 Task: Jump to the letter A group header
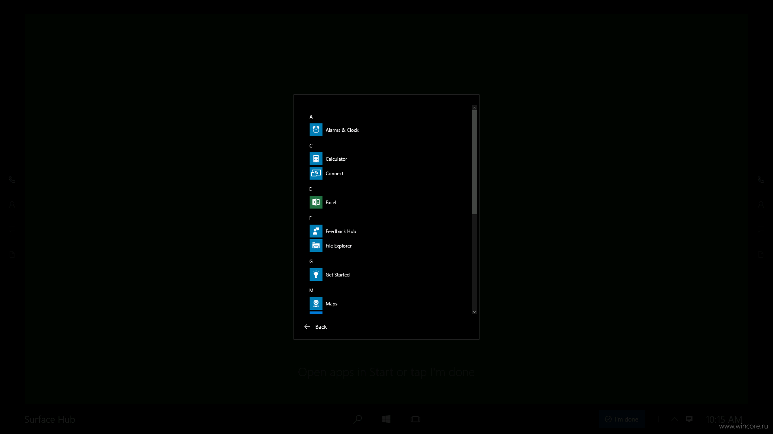point(311,117)
